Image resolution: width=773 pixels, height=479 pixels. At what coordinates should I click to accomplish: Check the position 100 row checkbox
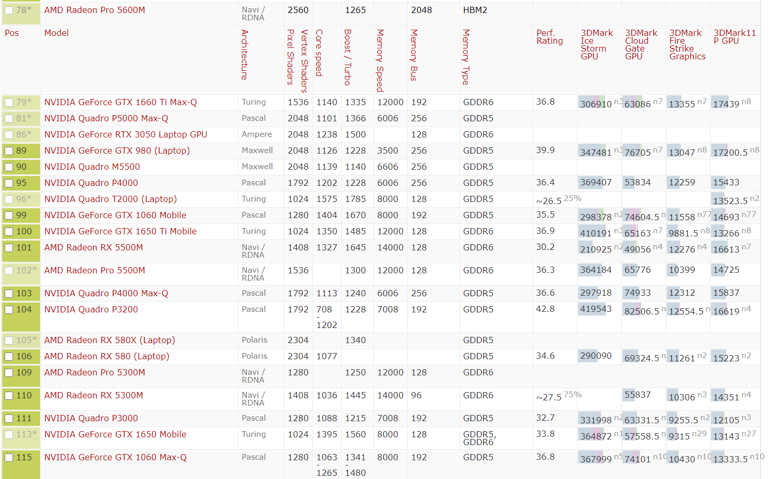(x=9, y=232)
